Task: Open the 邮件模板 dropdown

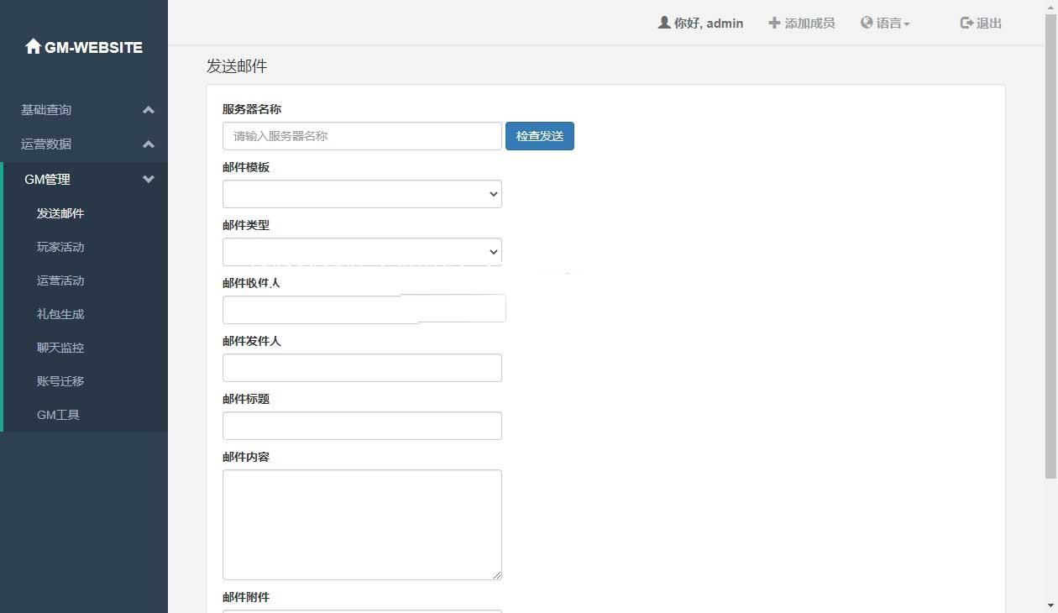Action: [x=362, y=194]
